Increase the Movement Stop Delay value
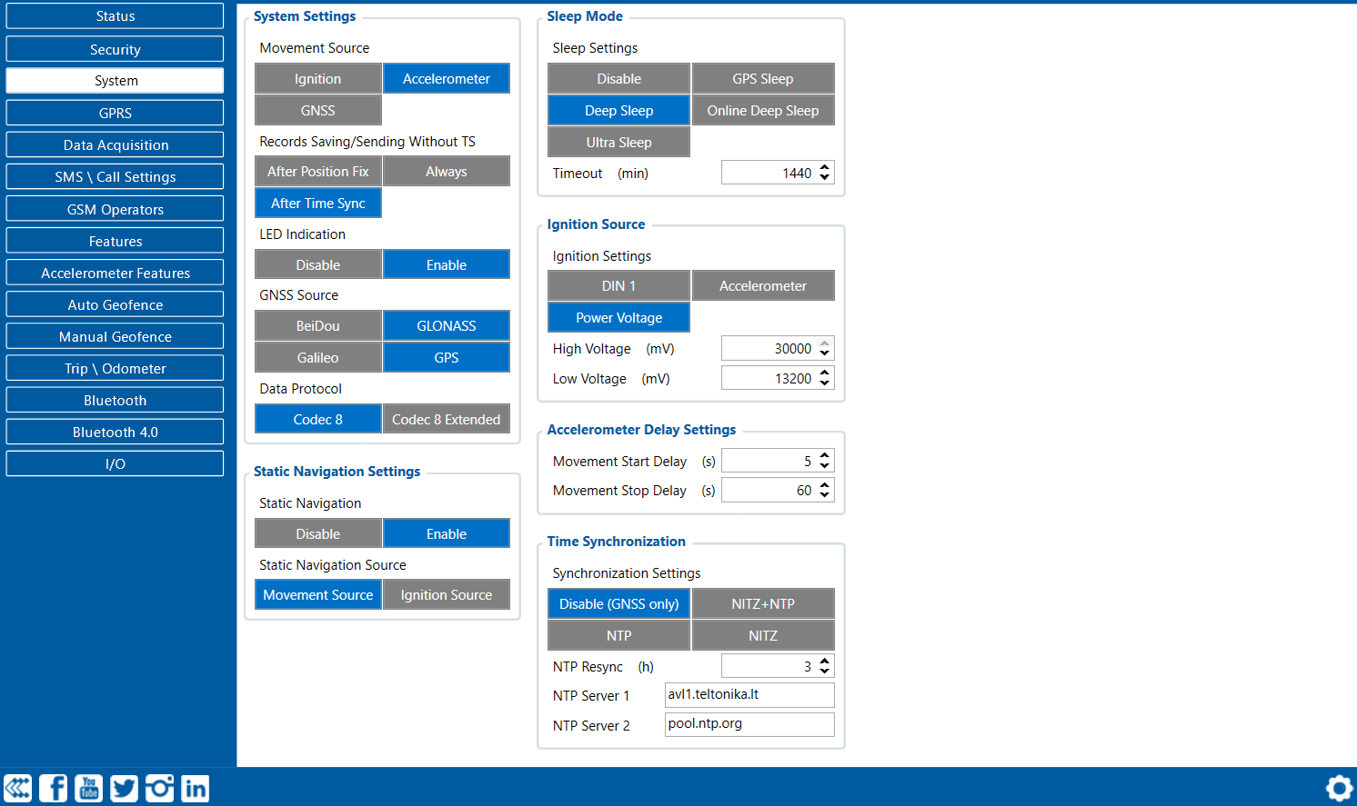 (824, 485)
